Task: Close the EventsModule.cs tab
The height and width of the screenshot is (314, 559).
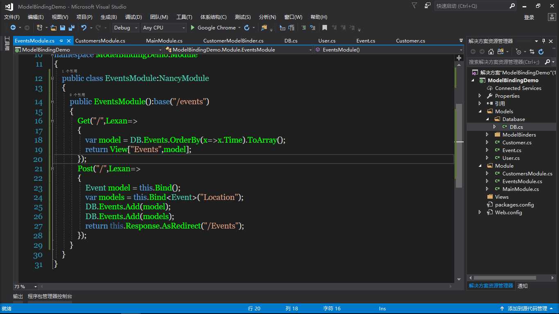Action: coord(68,41)
